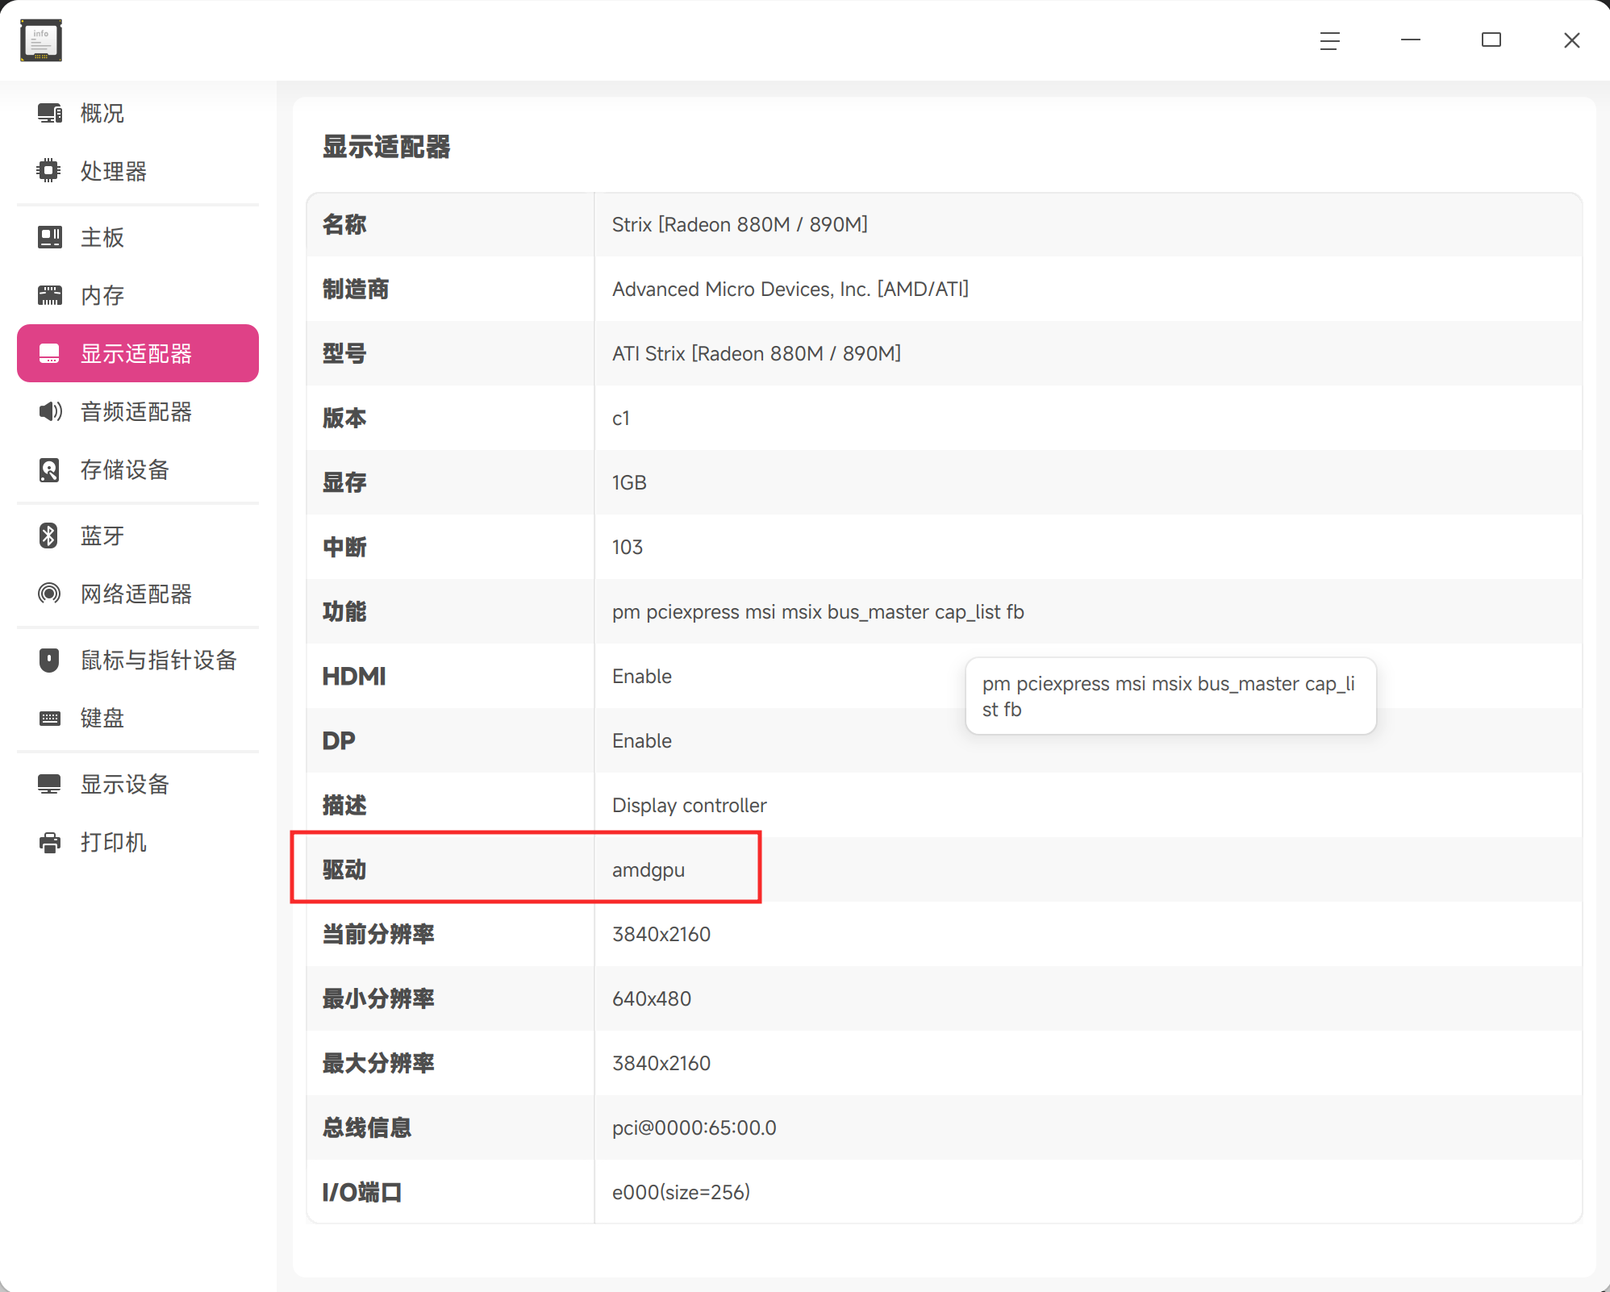Click the driver value amdgpu
Screen dimensions: 1610x1292
[x=649, y=870]
